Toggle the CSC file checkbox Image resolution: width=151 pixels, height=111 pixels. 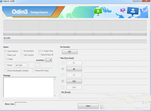click(x=63, y=81)
